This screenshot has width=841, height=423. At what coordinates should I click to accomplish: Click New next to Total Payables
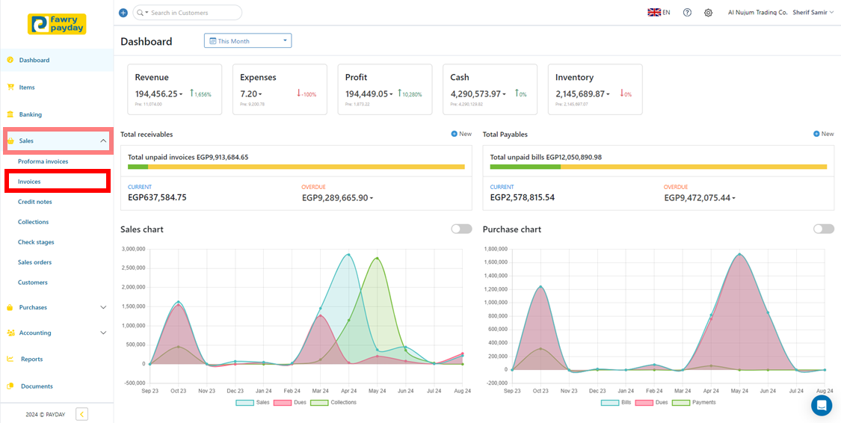(x=823, y=134)
